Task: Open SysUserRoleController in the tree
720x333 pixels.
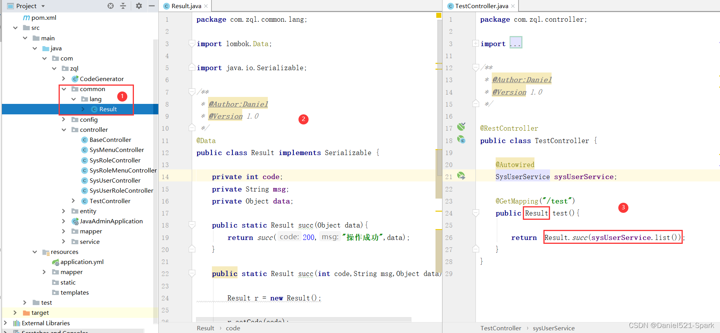Action: click(x=121, y=190)
